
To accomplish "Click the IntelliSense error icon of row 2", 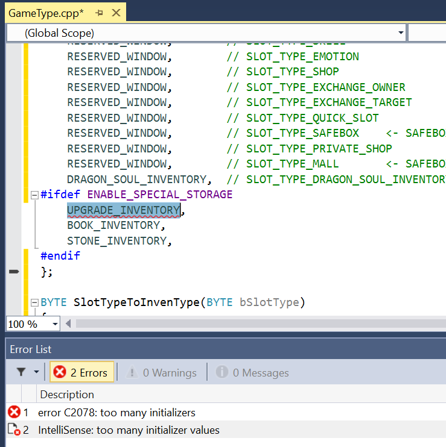I will click(14, 430).
